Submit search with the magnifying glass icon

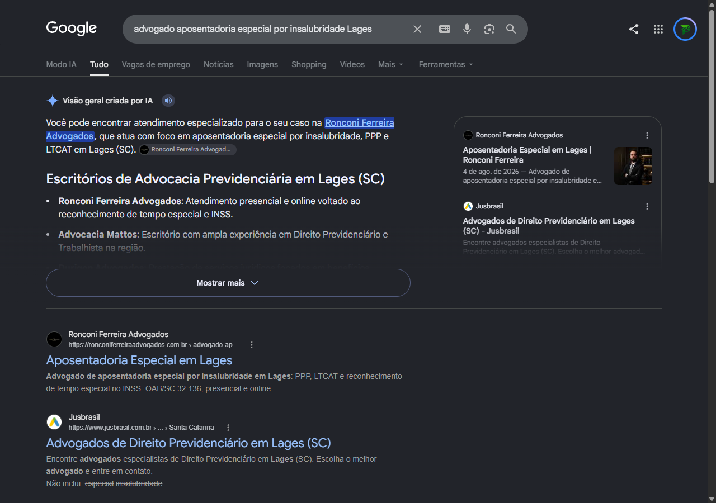511,29
